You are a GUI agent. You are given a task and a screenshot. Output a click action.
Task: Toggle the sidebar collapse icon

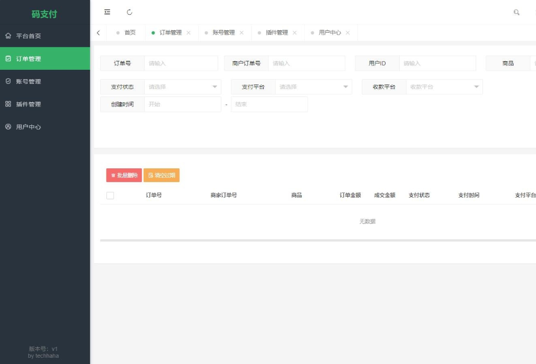pos(107,12)
